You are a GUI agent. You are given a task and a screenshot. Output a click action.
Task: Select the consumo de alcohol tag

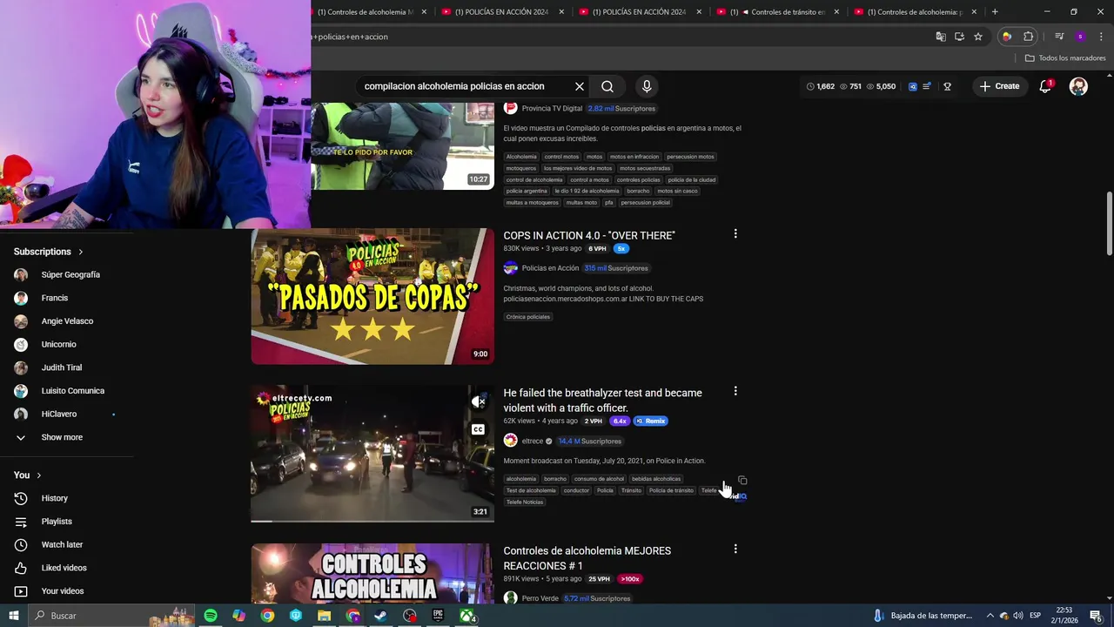point(599,479)
